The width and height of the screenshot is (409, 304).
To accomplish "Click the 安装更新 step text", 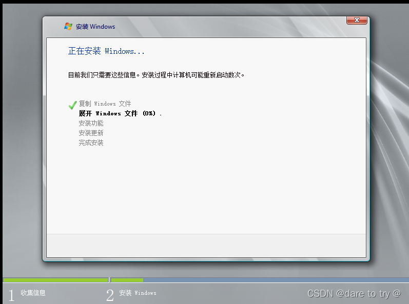I will click(91, 133).
